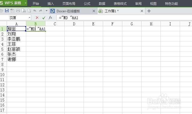Screen dimensions: 192x114
Task: Click the formula bar input field
Action: click(124, 18)
